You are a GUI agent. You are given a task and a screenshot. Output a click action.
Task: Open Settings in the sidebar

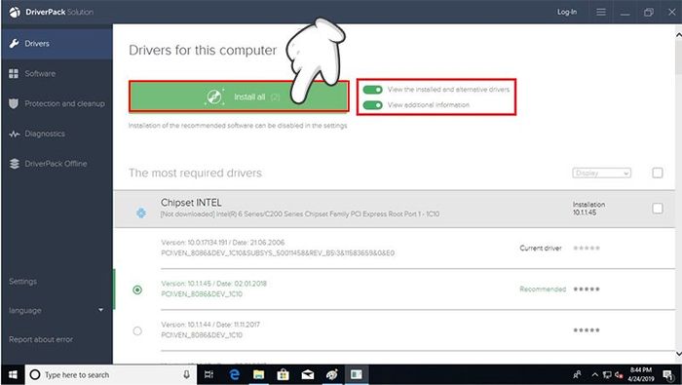[23, 282]
